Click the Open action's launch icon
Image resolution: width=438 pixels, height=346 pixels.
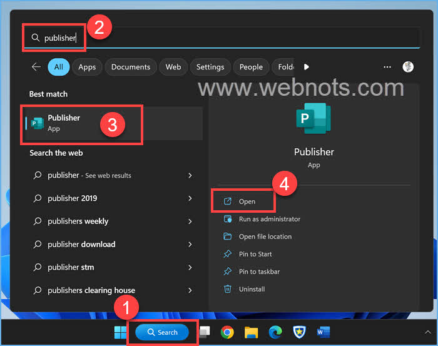point(228,201)
